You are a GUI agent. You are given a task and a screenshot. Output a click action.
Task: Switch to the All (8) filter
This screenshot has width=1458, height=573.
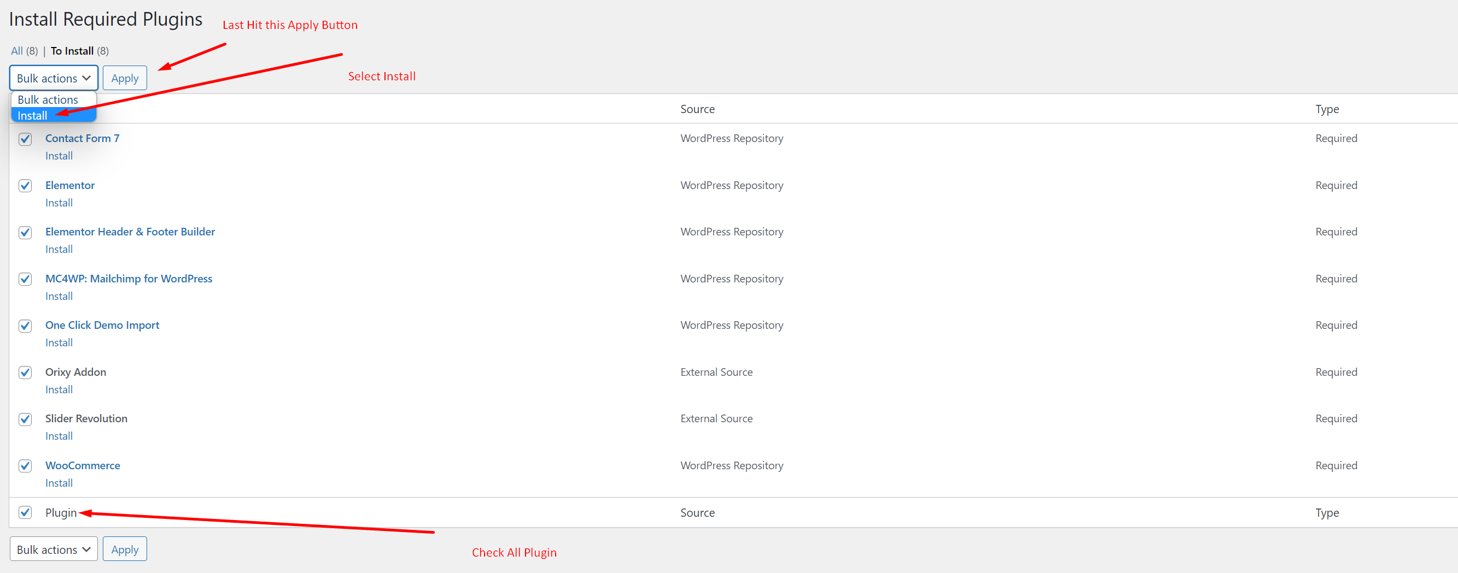17,50
